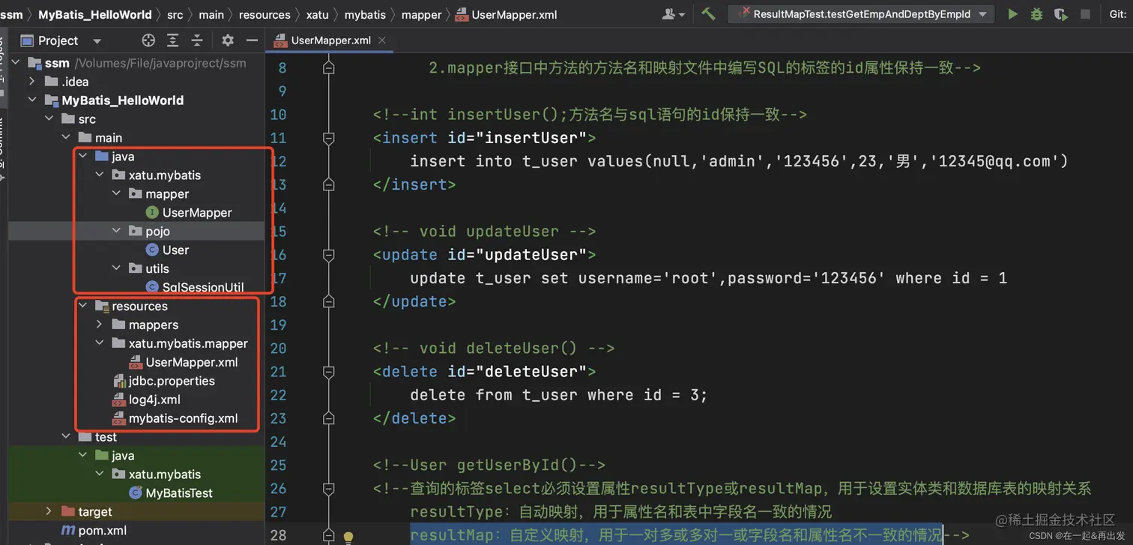This screenshot has height=545, width=1133.
Task: Click the log4j.xml file icon
Action: click(118, 400)
